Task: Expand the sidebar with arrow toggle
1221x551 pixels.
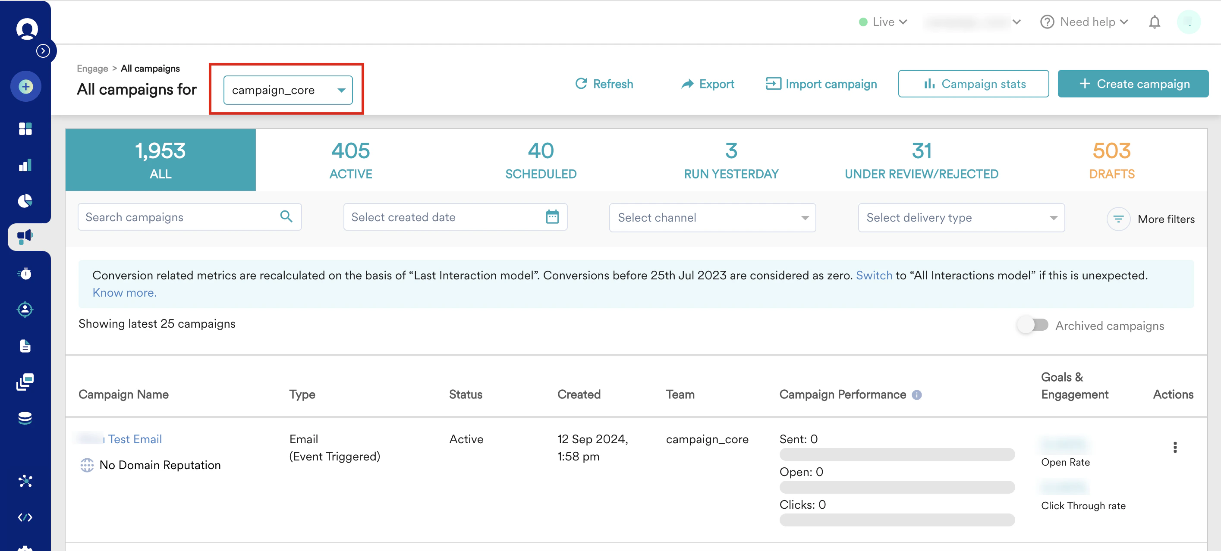Action: pyautogui.click(x=43, y=51)
